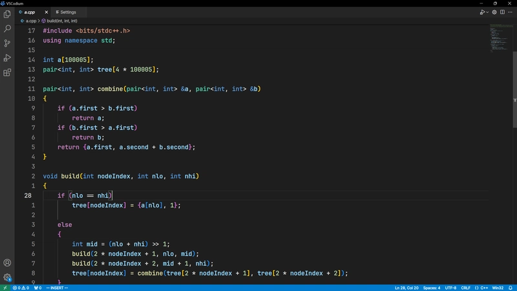The width and height of the screenshot is (517, 291).
Task: Open the Extensions view
Action: pyautogui.click(x=8, y=73)
